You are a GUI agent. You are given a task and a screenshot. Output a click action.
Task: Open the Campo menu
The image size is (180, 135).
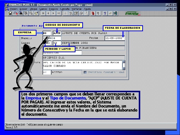click(x=43, y=9)
